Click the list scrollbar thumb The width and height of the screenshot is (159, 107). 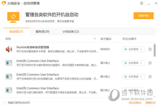tap(155, 50)
